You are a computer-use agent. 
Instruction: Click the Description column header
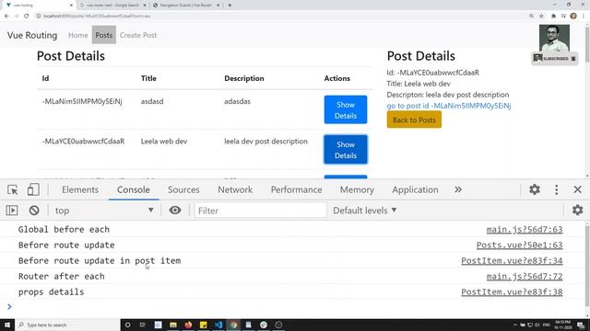pyautogui.click(x=243, y=78)
